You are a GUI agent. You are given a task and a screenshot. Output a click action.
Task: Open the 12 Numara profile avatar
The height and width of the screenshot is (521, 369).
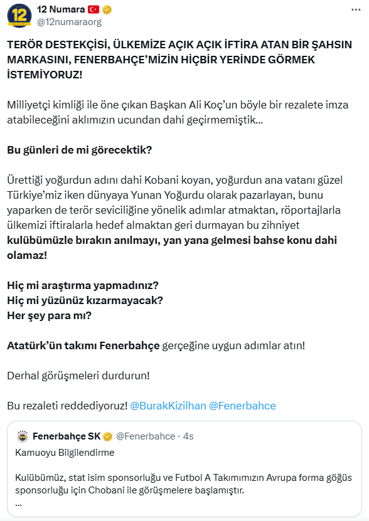[x=19, y=16]
